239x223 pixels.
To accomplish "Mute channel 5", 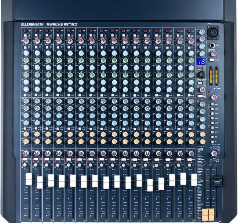I will click(x=68, y=159).
